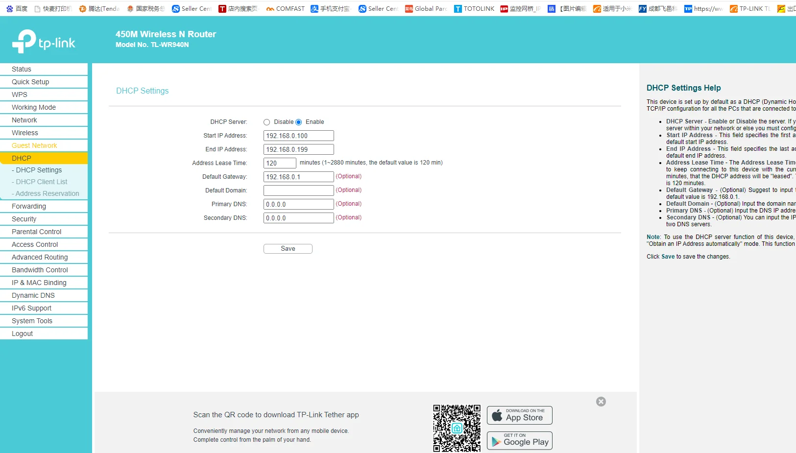Go to IPv6 Support

(x=44, y=308)
